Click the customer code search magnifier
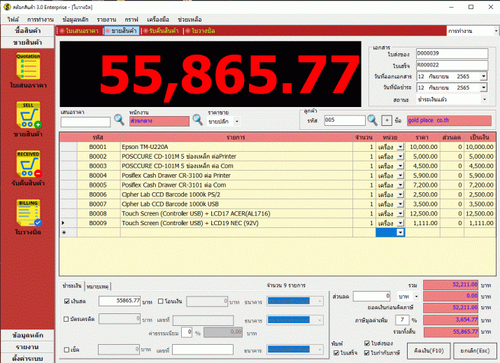The height and width of the screenshot is (363, 500). point(372,120)
